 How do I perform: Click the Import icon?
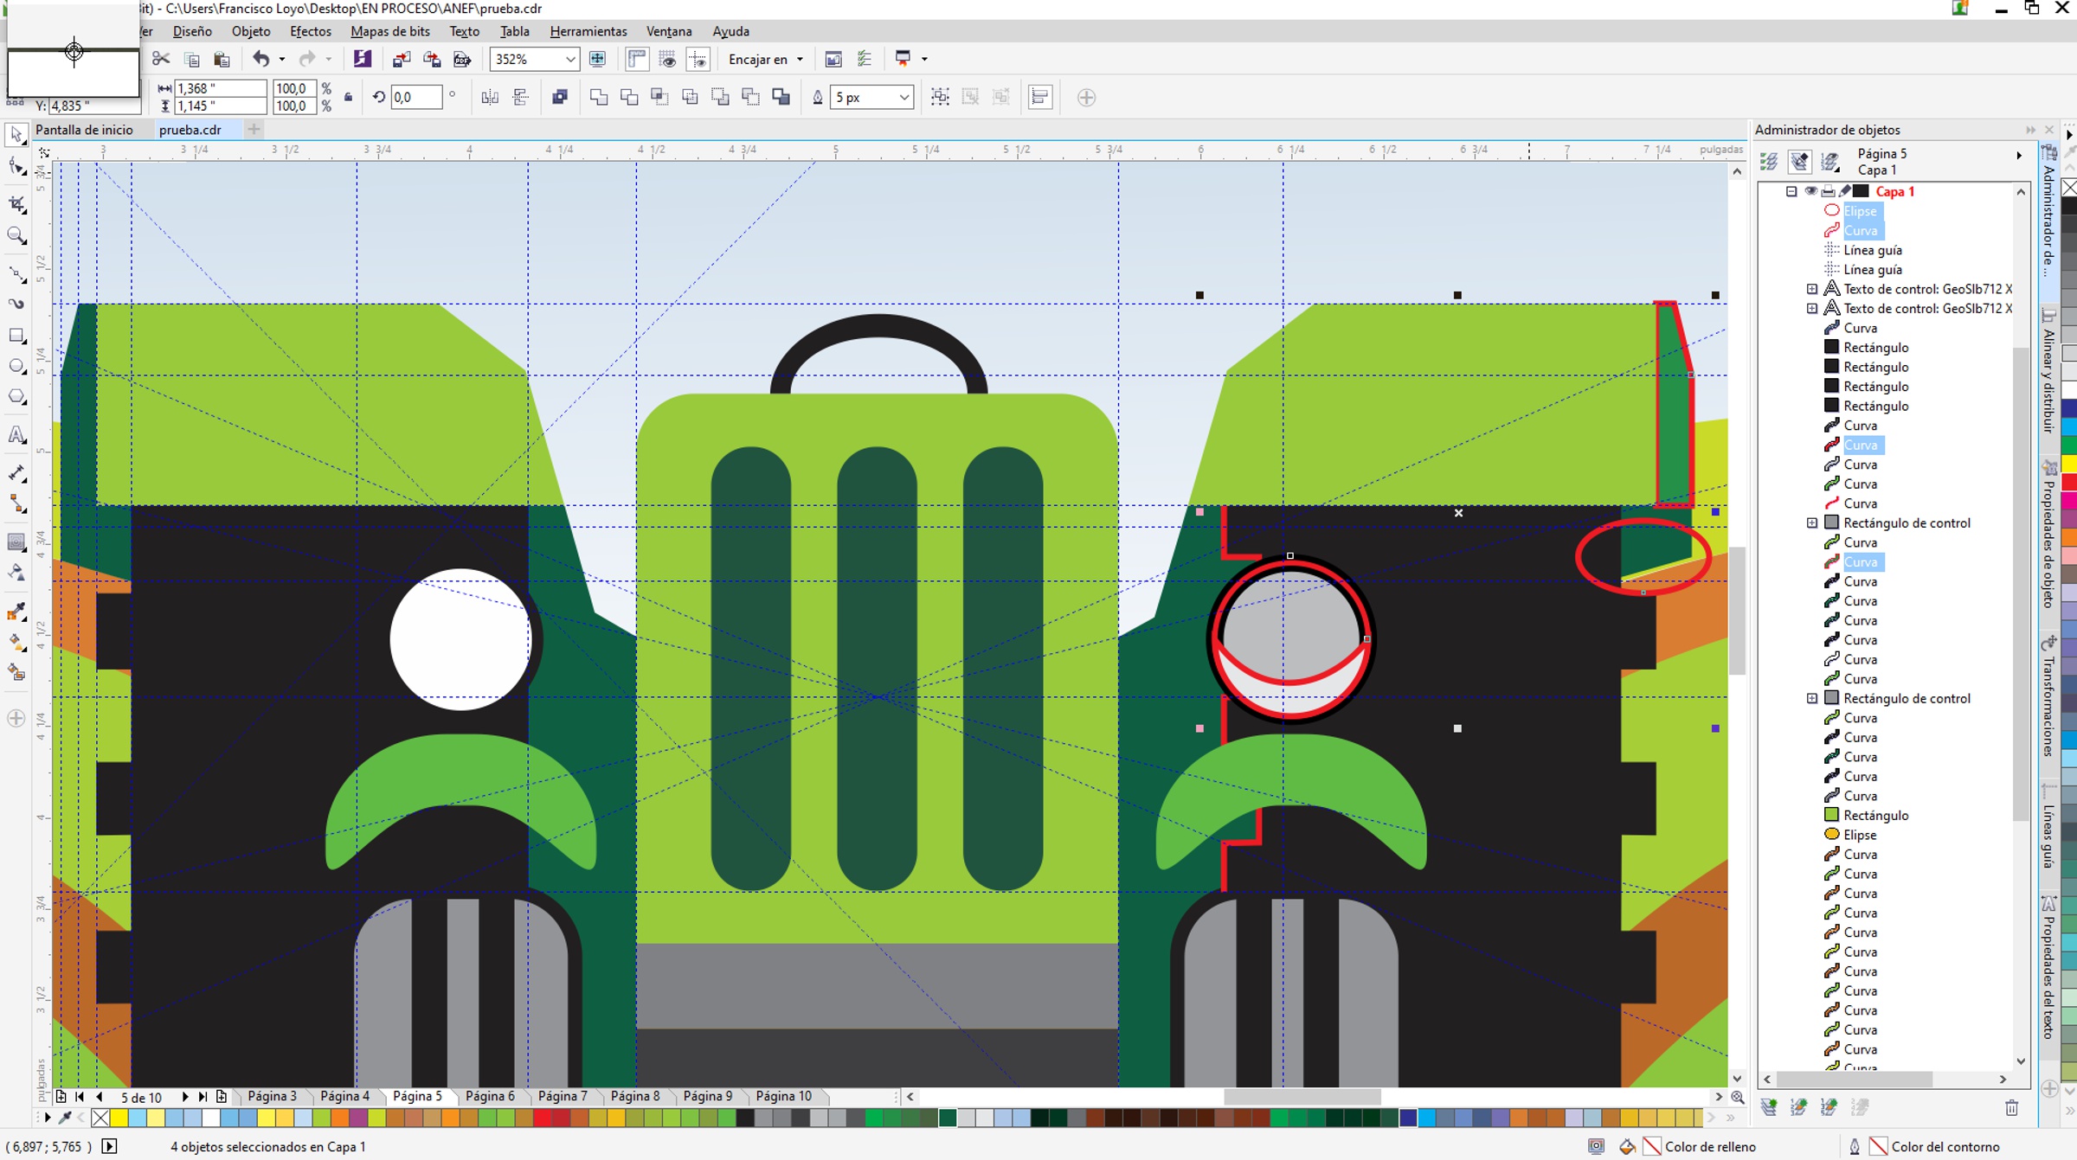[x=402, y=59]
